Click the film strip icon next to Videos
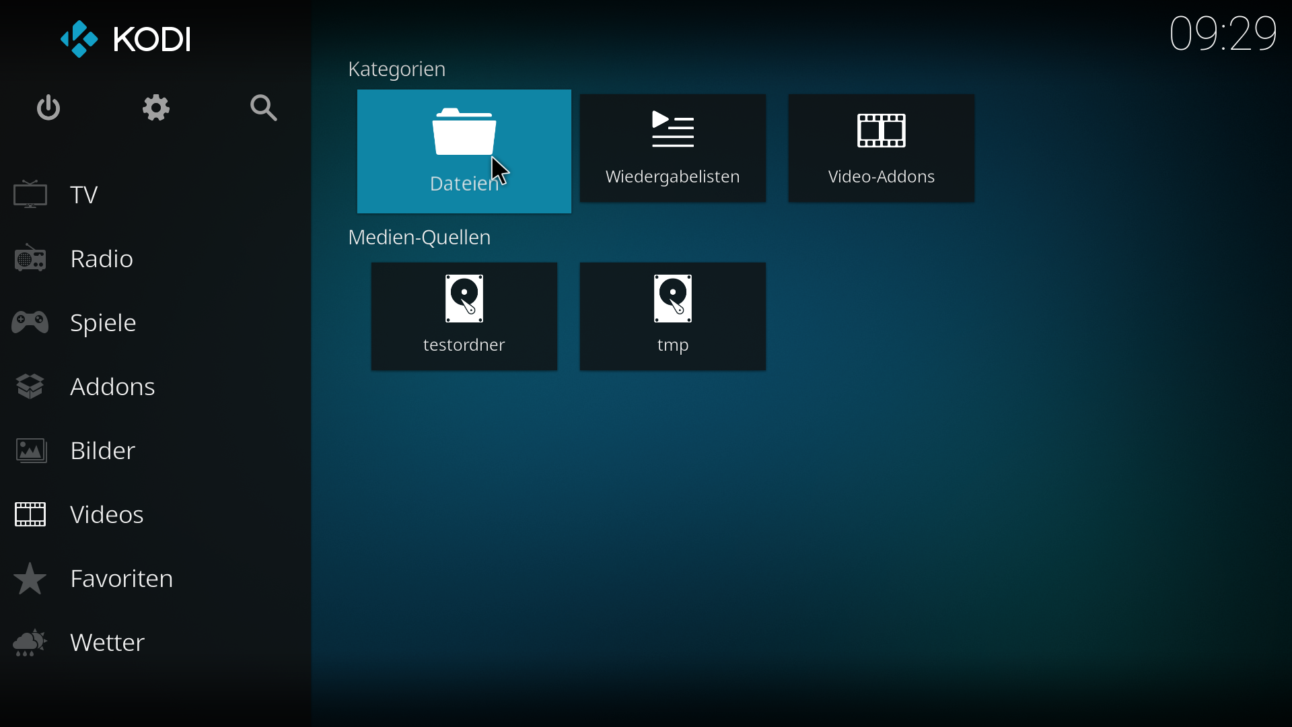Screen dimensions: 1292x727 pyautogui.click(x=30, y=514)
